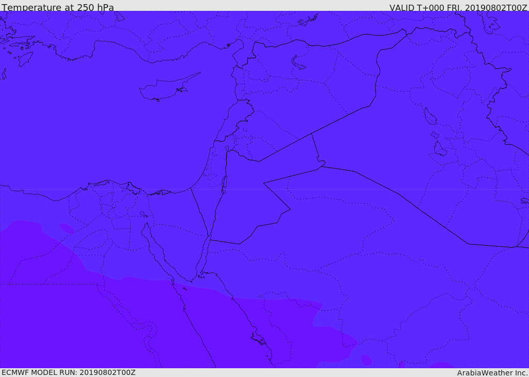The image size is (529, 377).
Task: Click the 'ECMWF MODEL RUN: 20190802T00Z' footer text
Action: 69,372
